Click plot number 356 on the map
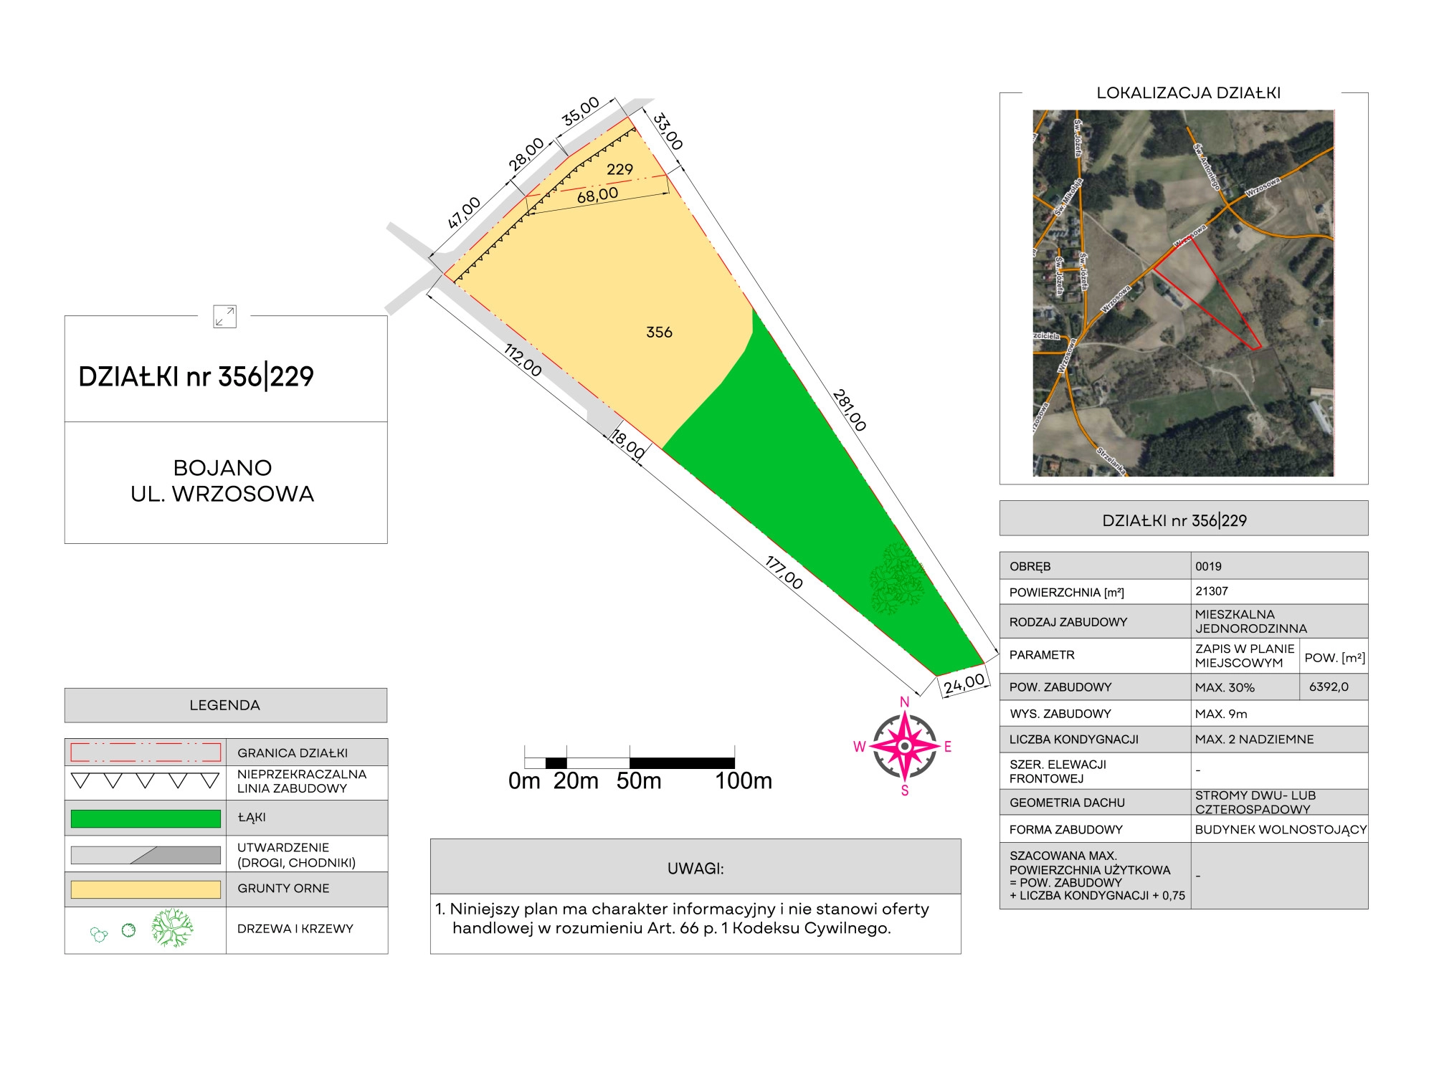1434x1075 pixels. coord(659,333)
